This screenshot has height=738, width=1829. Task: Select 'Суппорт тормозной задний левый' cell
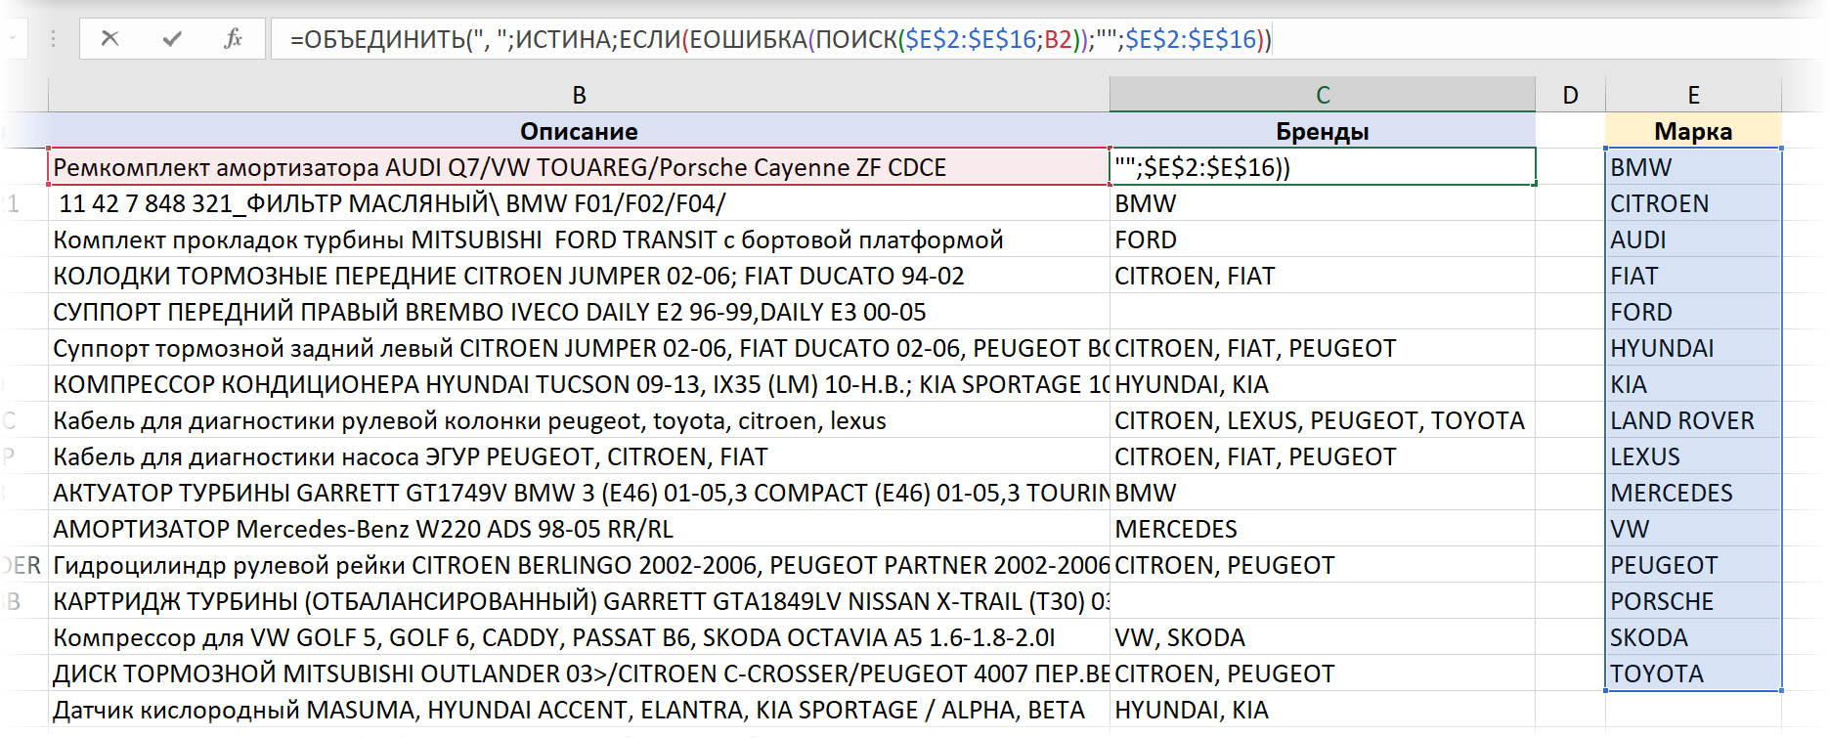click(x=579, y=348)
